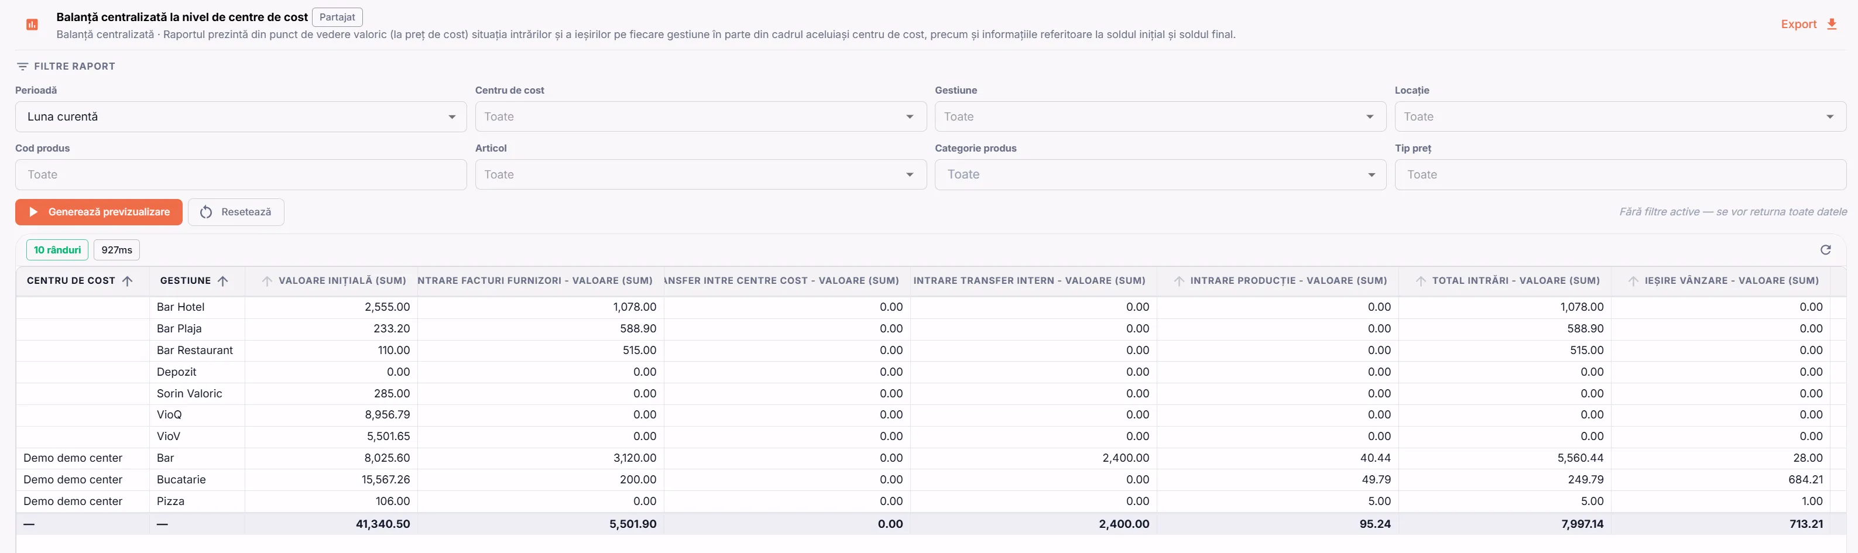1858x553 pixels.
Task: Click the filter lines icon beside FILTRE RAPORT
Action: click(x=22, y=66)
